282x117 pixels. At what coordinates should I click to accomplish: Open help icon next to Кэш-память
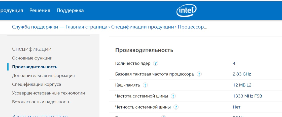pyautogui.click(x=145, y=85)
